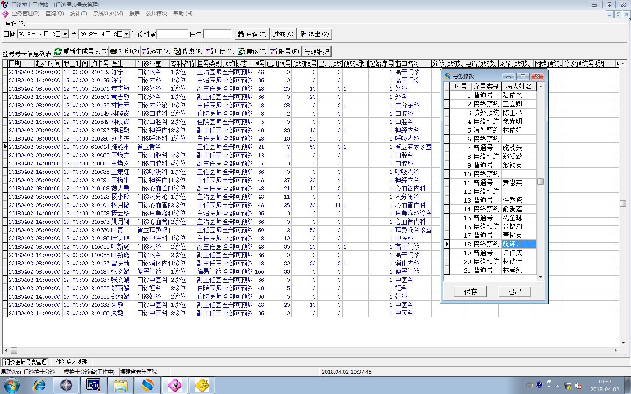This screenshot has width=631, height=394.
Task: Open the 报表 menu
Action: point(135,14)
